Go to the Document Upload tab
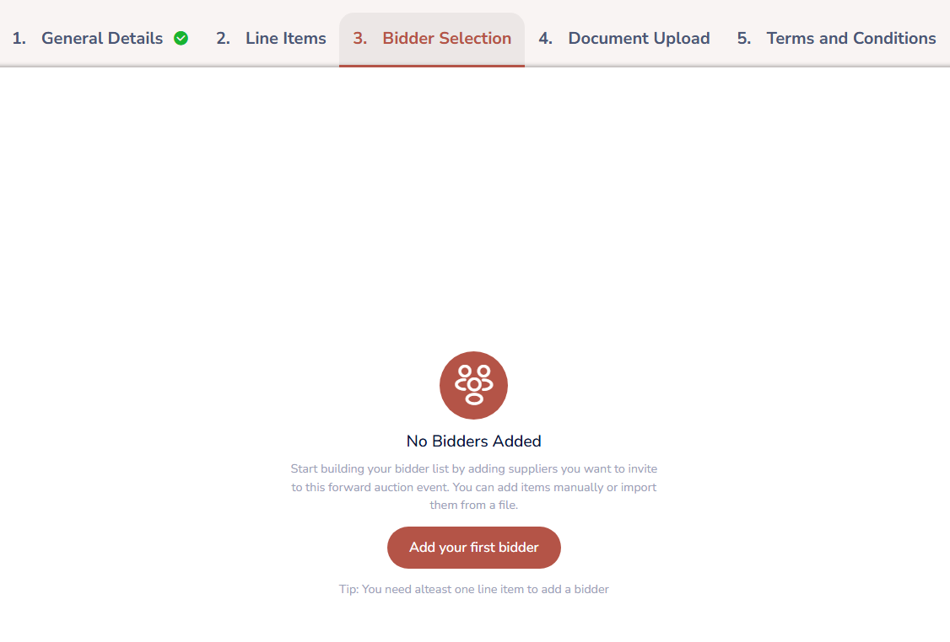Screen dimensions: 950x642 click(x=624, y=38)
